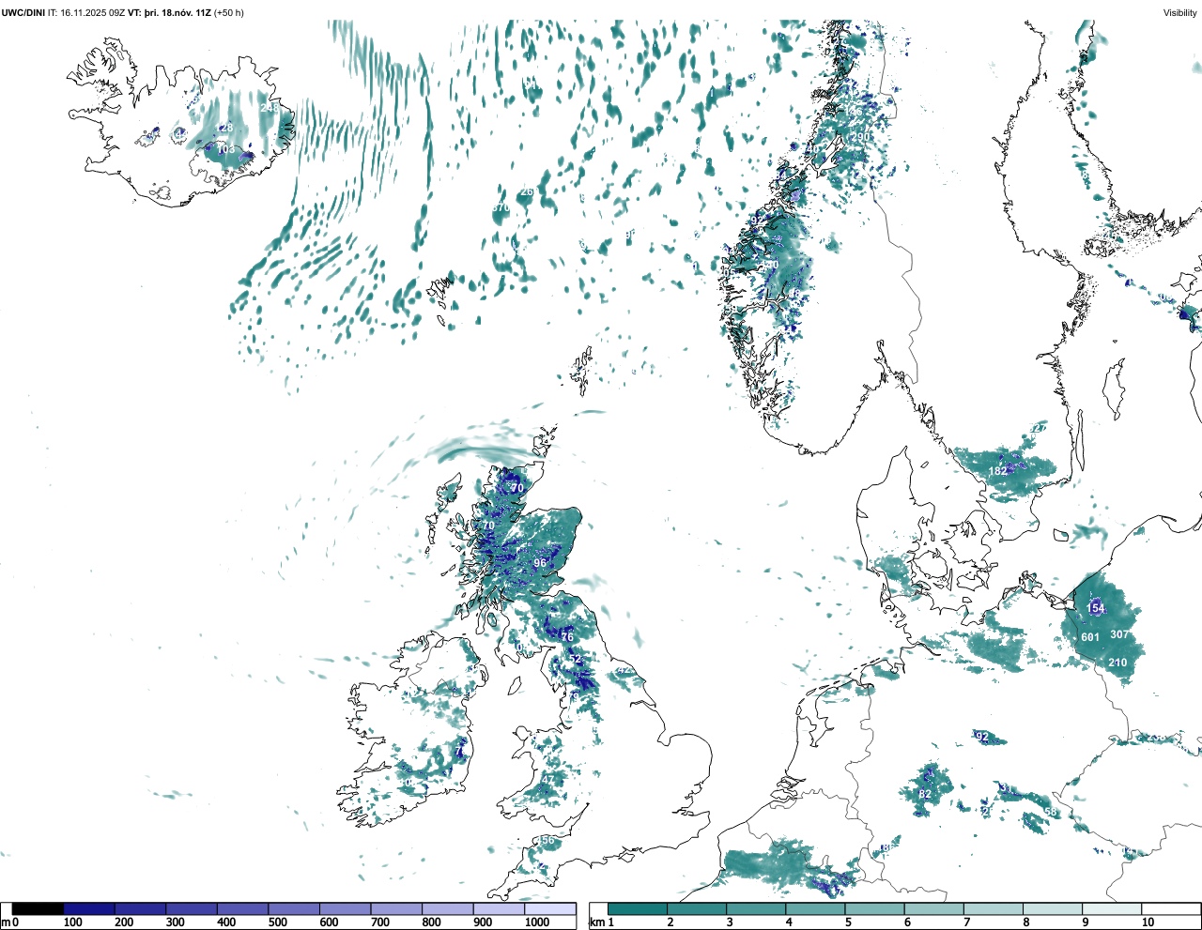The height and width of the screenshot is (930, 1202).
Task: Click the 1–2 km dark teal legend swatch
Action: tap(638, 908)
